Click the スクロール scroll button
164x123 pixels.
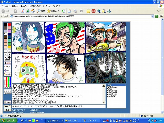point(7,102)
